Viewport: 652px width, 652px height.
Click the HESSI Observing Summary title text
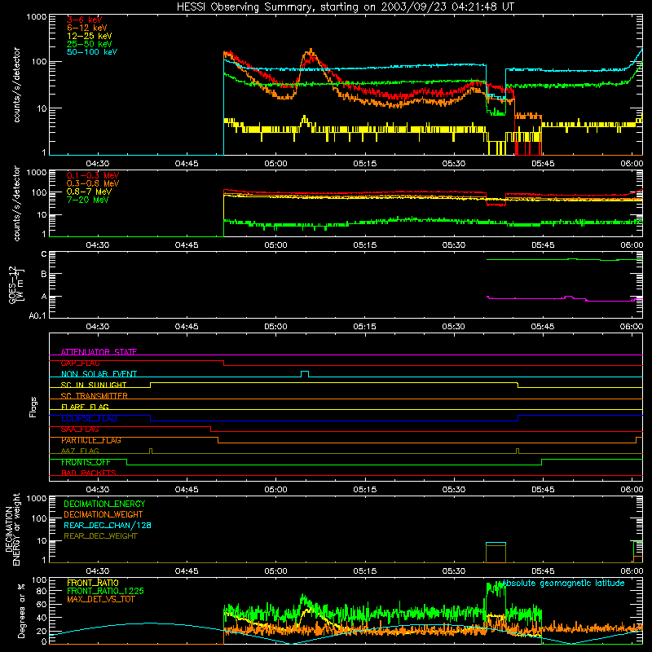tap(345, 7)
